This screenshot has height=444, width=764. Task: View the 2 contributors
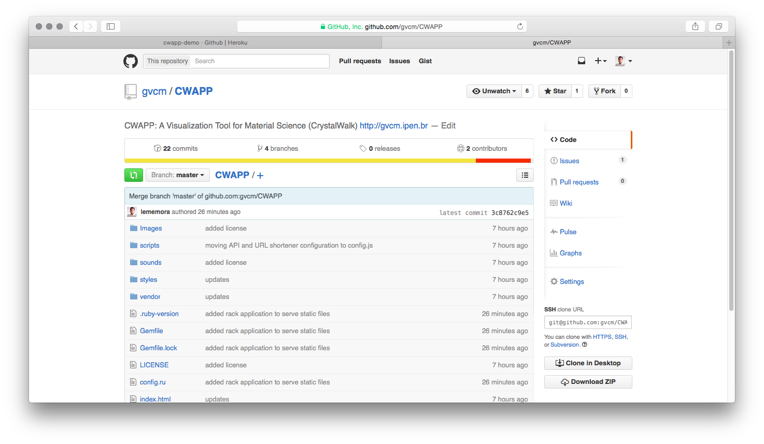482,148
